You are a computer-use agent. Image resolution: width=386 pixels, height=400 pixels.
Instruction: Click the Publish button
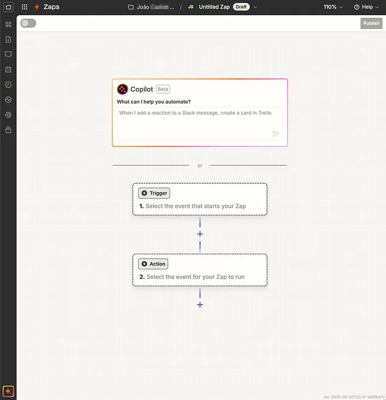[371, 23]
